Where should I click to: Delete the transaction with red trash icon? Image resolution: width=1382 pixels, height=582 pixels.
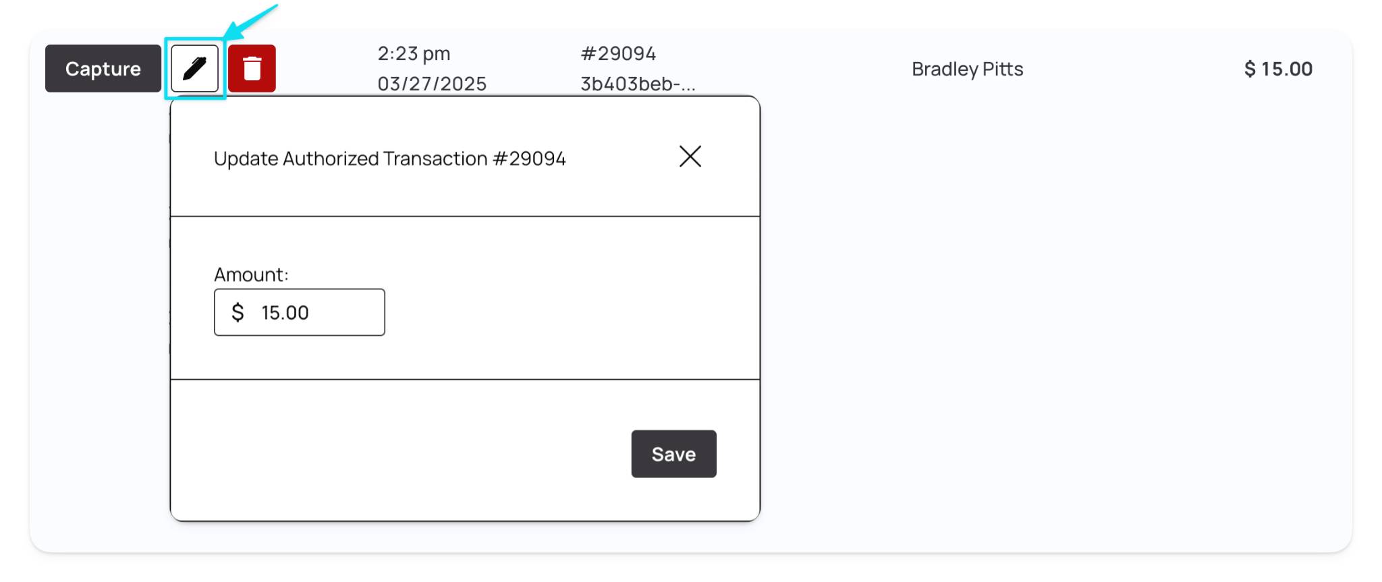pyautogui.click(x=252, y=69)
